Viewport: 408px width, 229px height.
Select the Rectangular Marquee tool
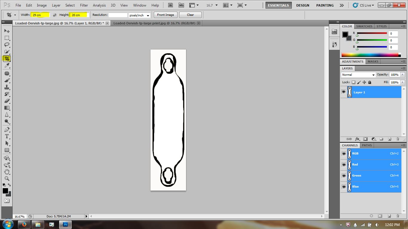[x=7, y=38]
